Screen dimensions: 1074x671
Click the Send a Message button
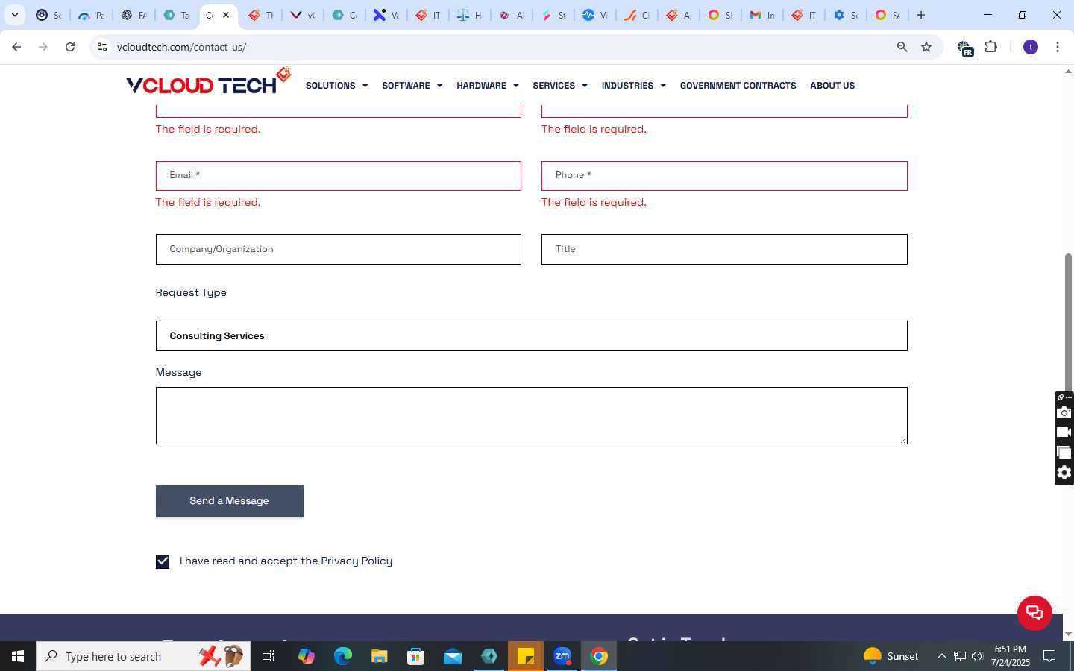[229, 501]
